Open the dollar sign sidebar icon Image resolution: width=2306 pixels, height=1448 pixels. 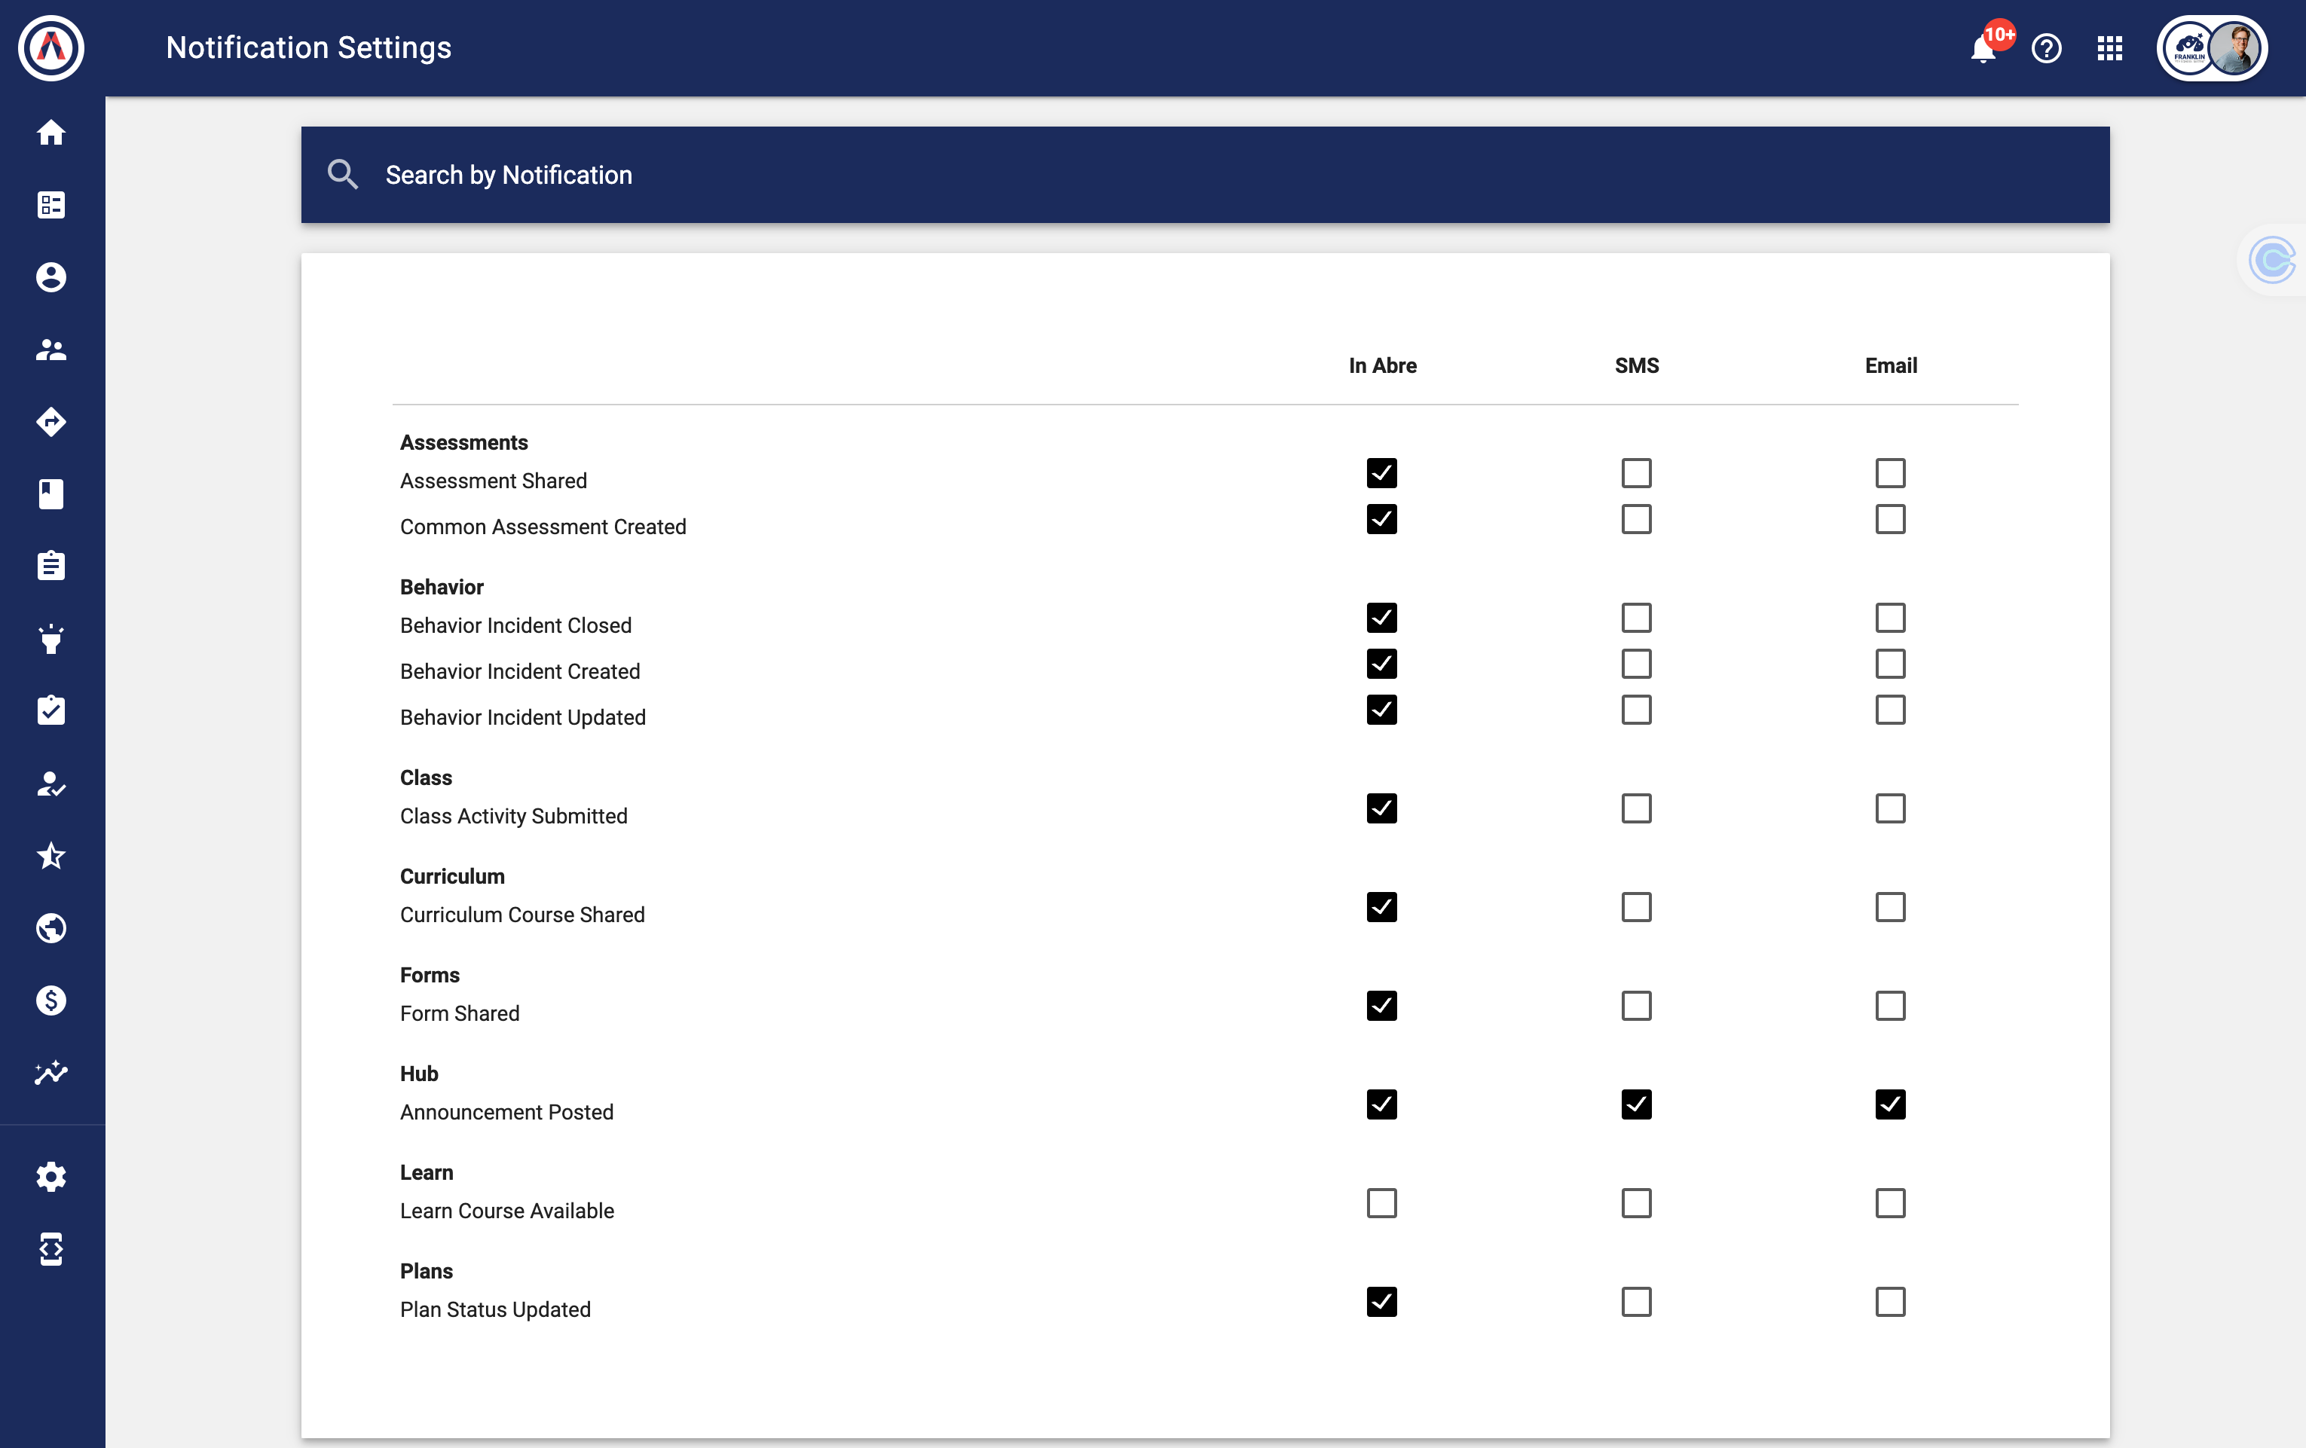click(52, 1000)
